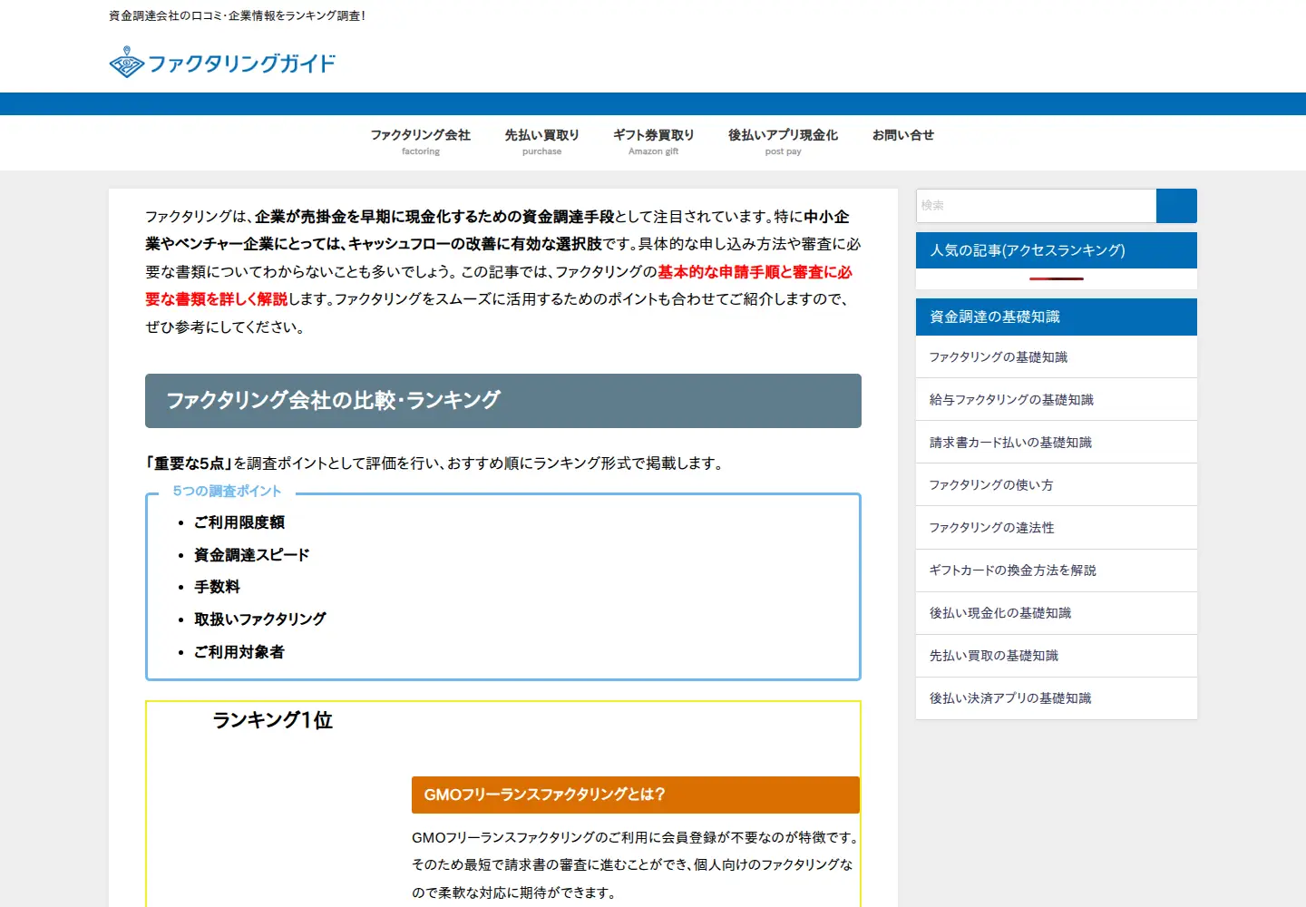
Task: Click the ランキング1位 heading
Action: coord(273,720)
